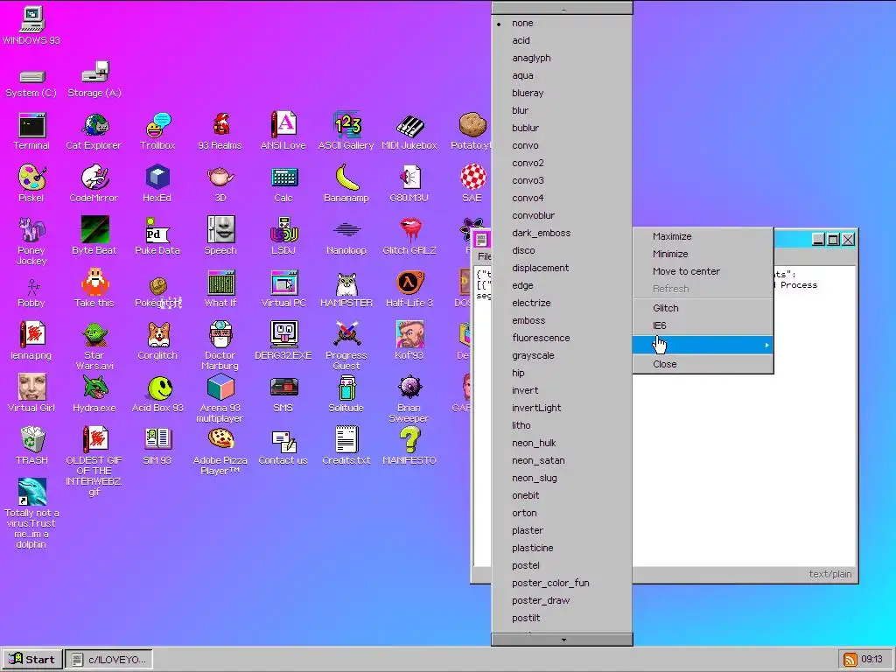Click the c/ILOVEYO... taskbar button
Viewport: 896px width, 672px height.
click(x=108, y=660)
